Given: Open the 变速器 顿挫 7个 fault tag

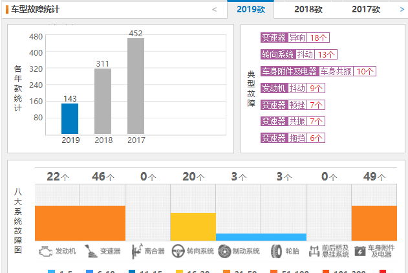Looking at the screenshot, I should click(293, 105).
